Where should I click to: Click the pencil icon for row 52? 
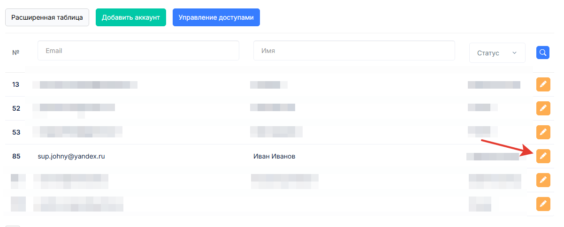coord(543,108)
